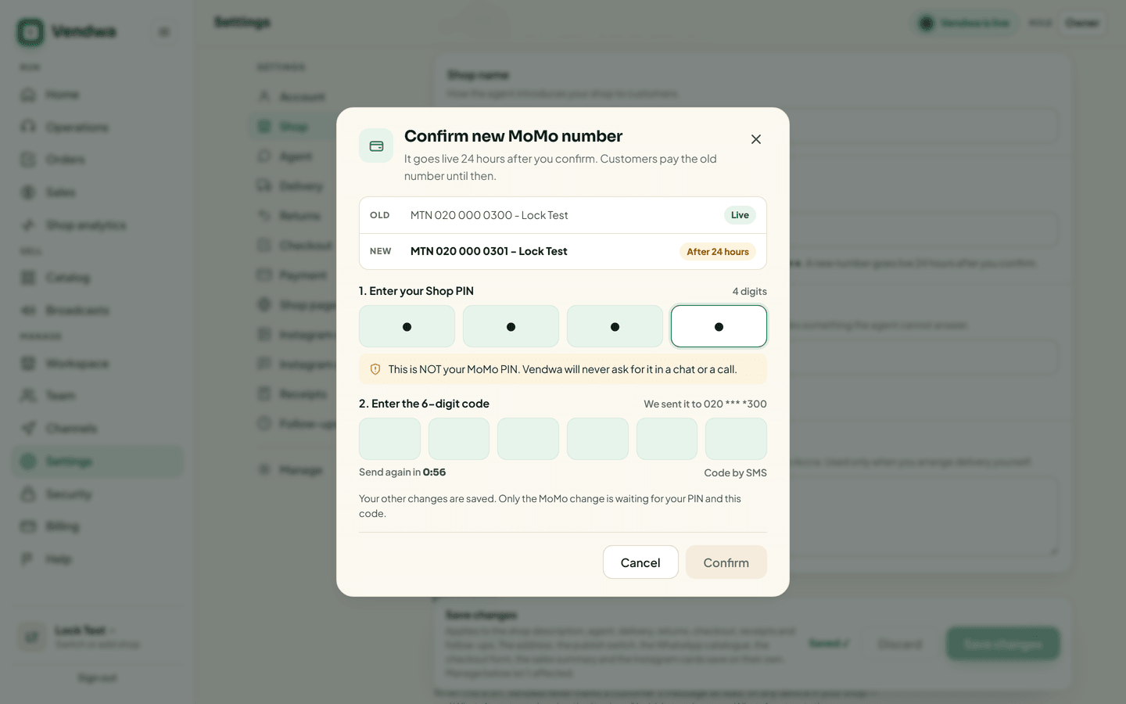Open Help in the sidebar
The height and width of the screenshot is (704, 1126).
tap(98, 559)
